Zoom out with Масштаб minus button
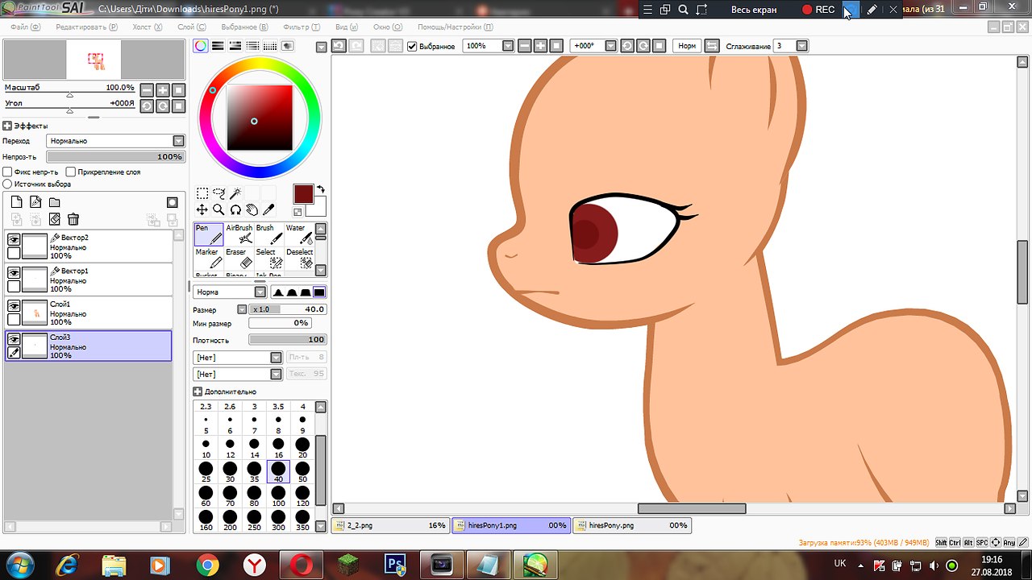1032x580 pixels. click(146, 90)
